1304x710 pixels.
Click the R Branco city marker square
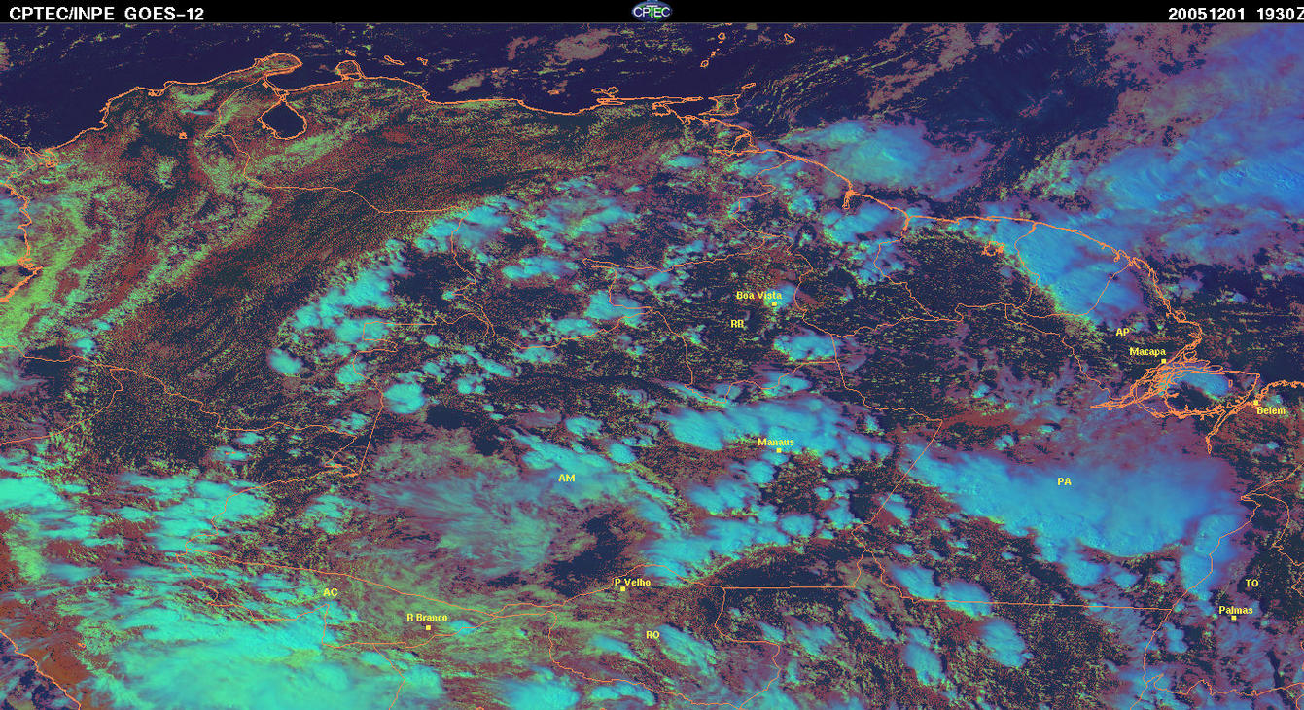(428, 628)
